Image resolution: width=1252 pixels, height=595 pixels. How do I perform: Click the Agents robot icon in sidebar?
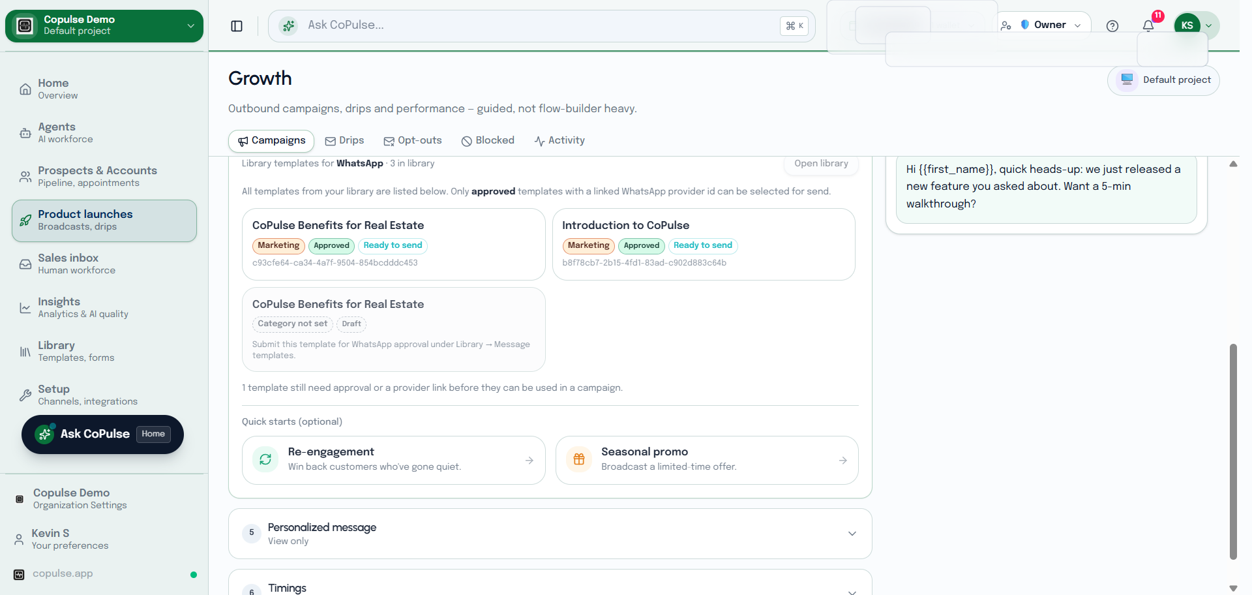pos(25,133)
